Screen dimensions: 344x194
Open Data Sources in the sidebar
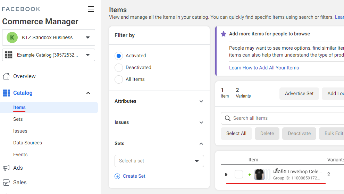27,143
